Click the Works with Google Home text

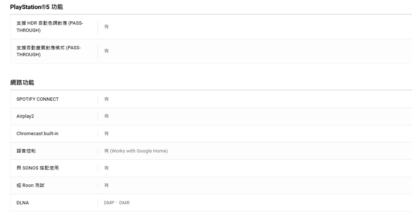[139, 151]
